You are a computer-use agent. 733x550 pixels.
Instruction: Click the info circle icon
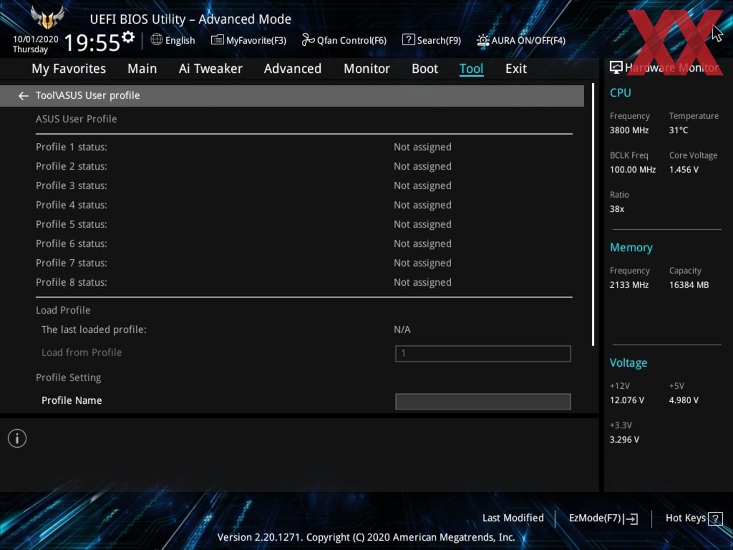(17, 438)
